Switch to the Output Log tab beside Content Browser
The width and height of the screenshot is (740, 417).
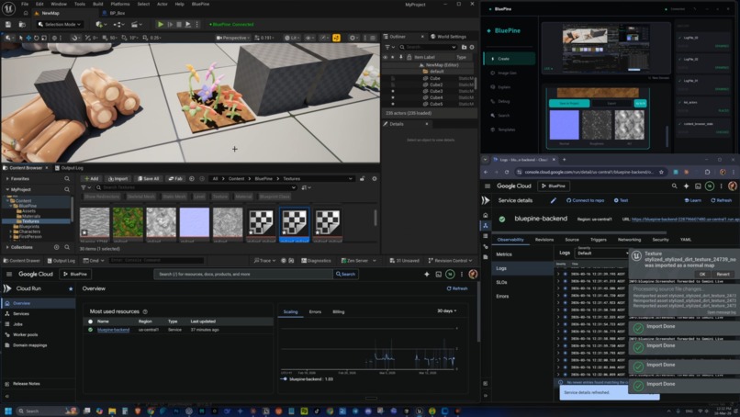coord(69,168)
